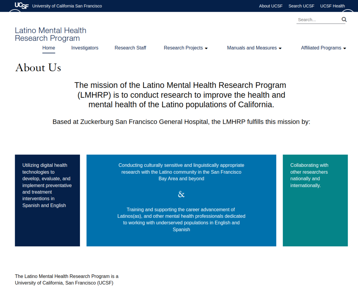
Task: Click the ampersand symbol in blue card
Action: pyautogui.click(x=181, y=194)
